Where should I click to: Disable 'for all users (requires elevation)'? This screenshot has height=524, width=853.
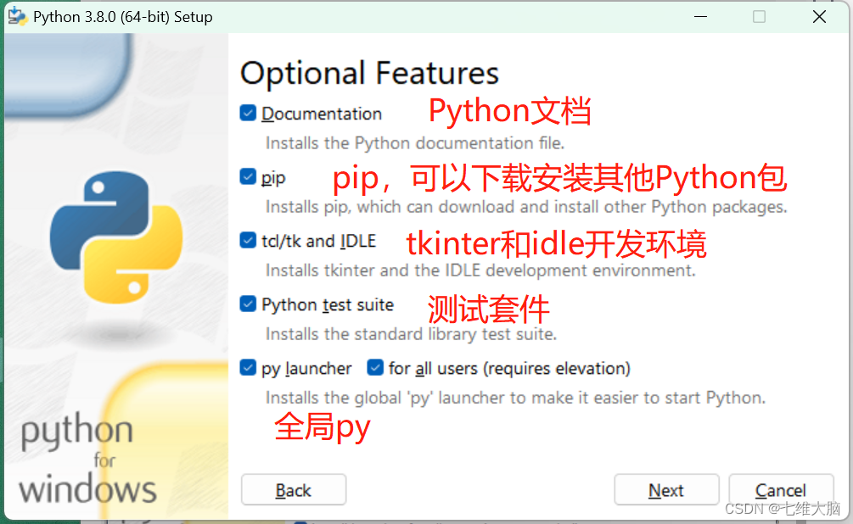pyautogui.click(x=374, y=368)
